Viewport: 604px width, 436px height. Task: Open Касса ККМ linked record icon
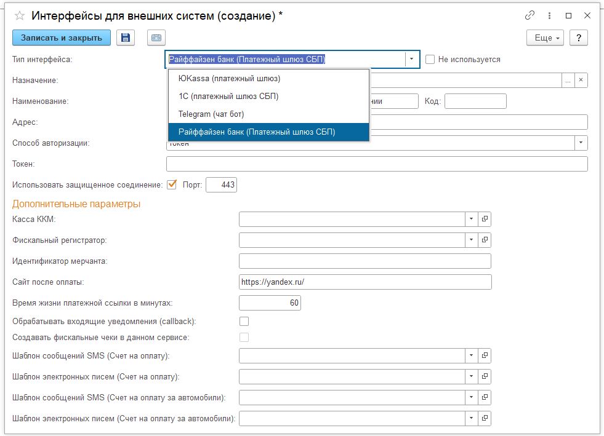[x=485, y=219]
